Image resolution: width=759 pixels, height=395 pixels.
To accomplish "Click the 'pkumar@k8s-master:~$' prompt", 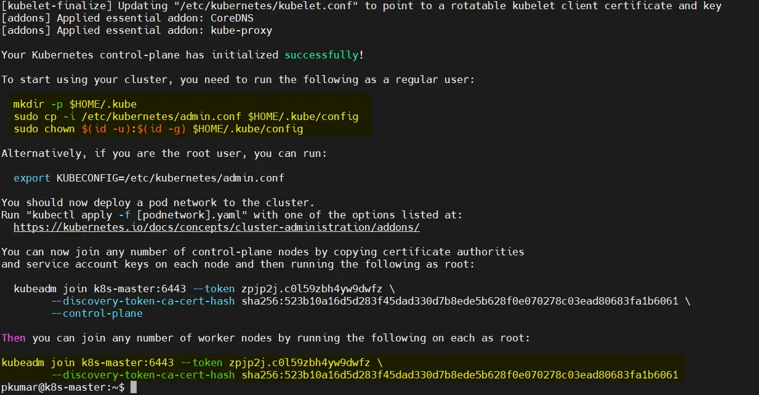I will coord(63,387).
